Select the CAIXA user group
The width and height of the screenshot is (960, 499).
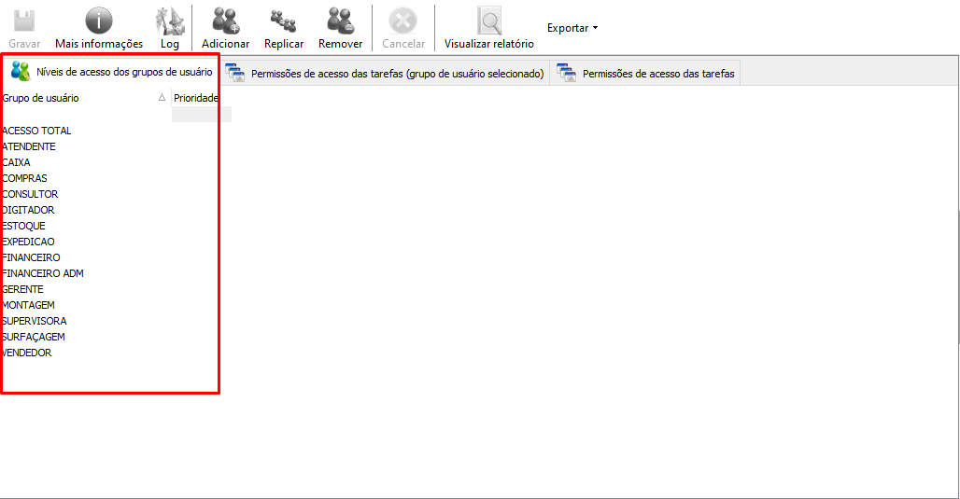(17, 162)
